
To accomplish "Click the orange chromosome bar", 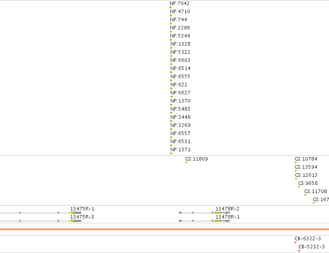I will pyautogui.click(x=165, y=229).
